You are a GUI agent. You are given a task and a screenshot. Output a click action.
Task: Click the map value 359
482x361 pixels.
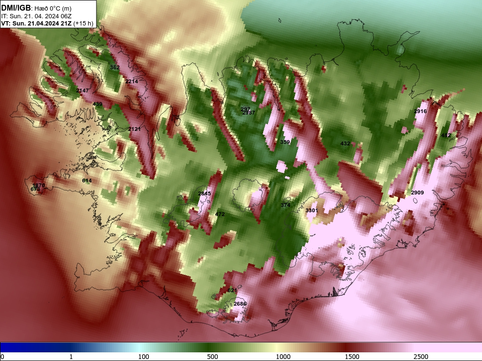285,142
